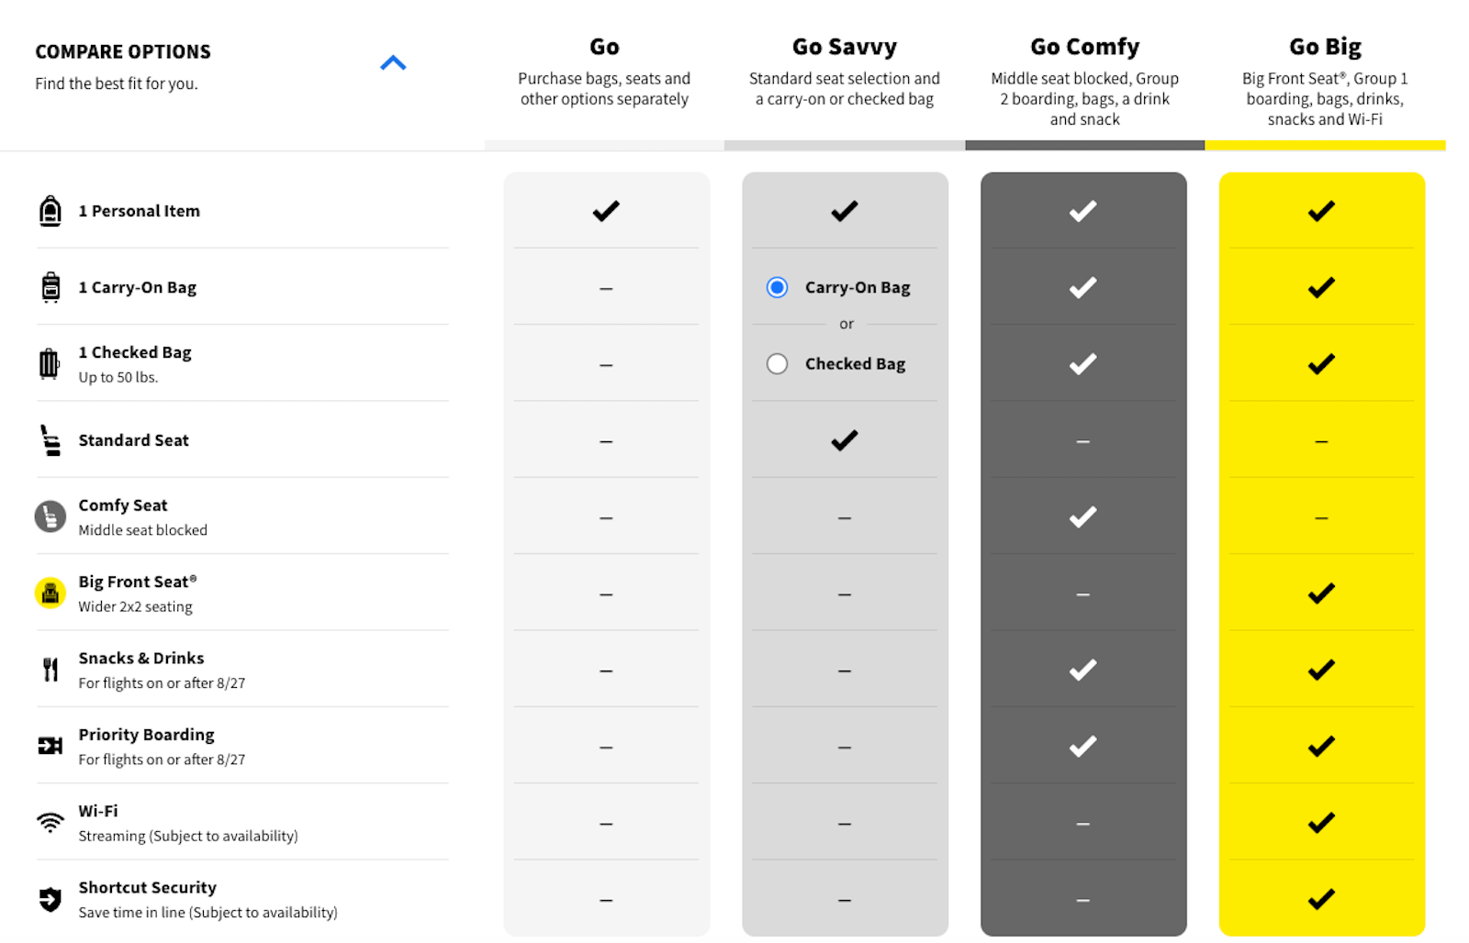This screenshot has width=1469, height=943.
Task: Click the Checked Bag luggage icon
Action: [49, 364]
